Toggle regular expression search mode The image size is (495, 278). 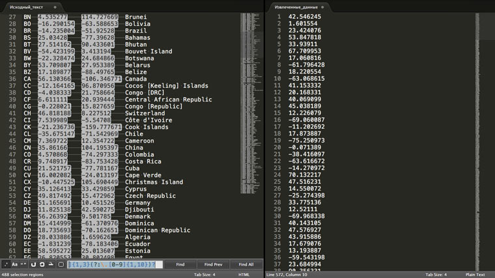pos(6,264)
